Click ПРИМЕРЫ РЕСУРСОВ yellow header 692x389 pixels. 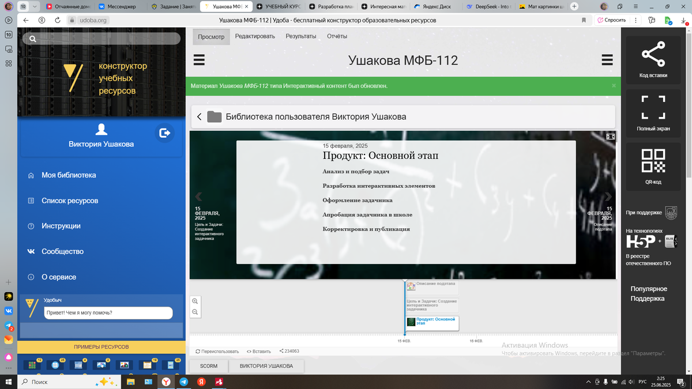tap(101, 347)
